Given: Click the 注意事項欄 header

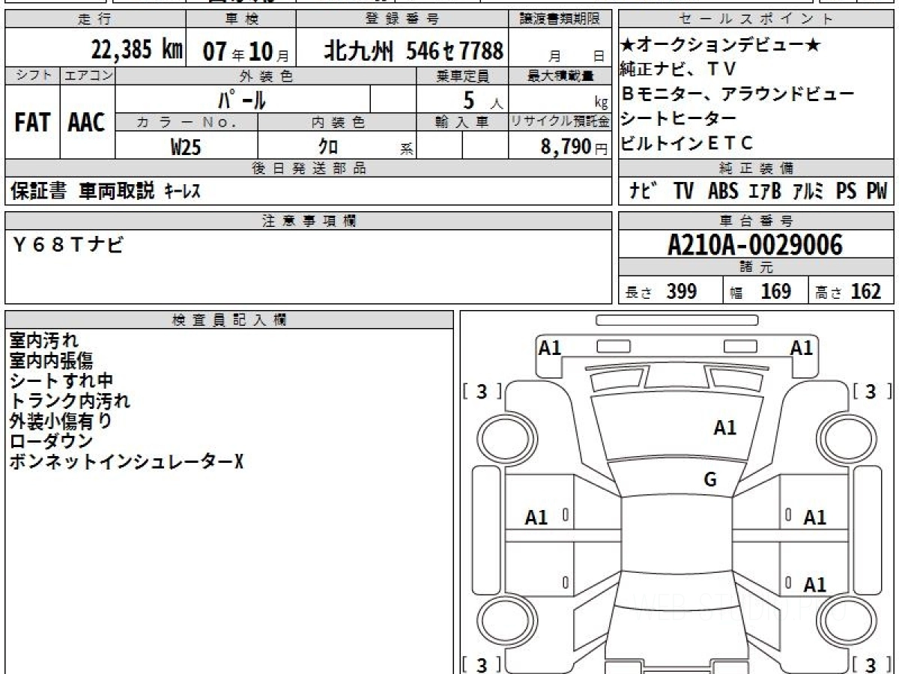Looking at the screenshot, I should [x=309, y=221].
